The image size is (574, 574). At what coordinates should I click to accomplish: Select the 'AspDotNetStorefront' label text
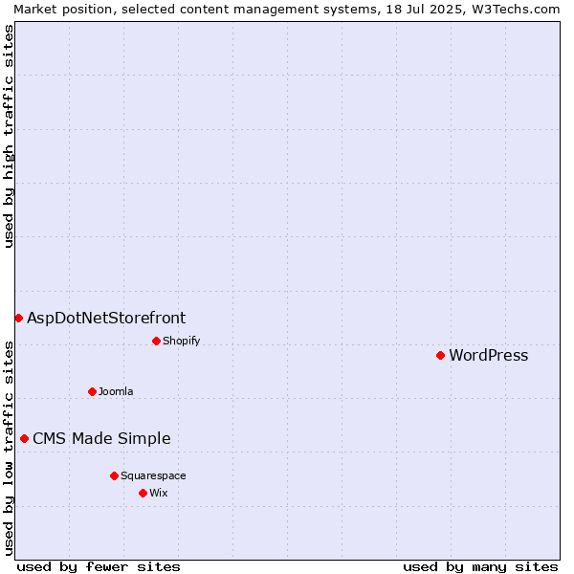click(x=106, y=318)
